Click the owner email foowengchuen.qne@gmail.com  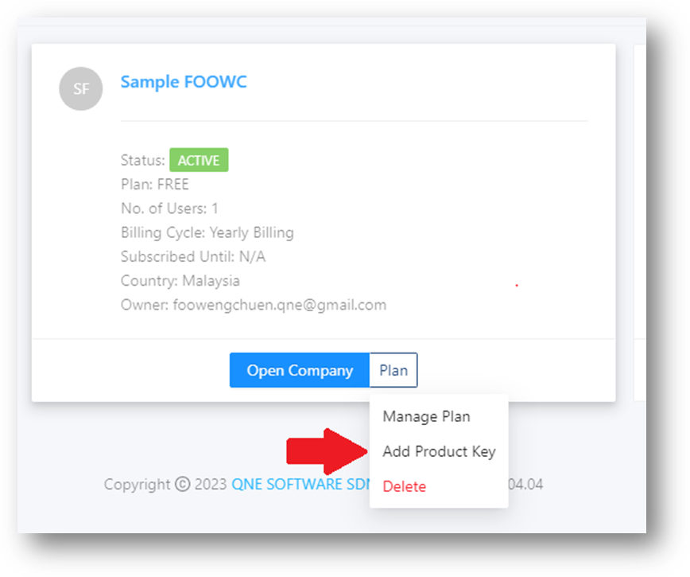pyautogui.click(x=280, y=305)
